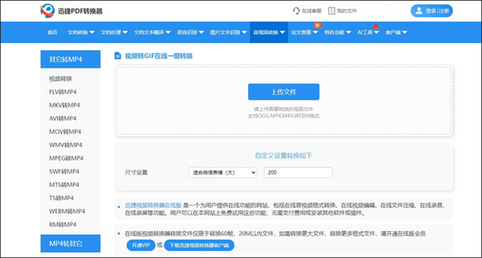Choose MTS转MP4 in the sidebar
This screenshot has width=482, height=258.
(x=64, y=185)
